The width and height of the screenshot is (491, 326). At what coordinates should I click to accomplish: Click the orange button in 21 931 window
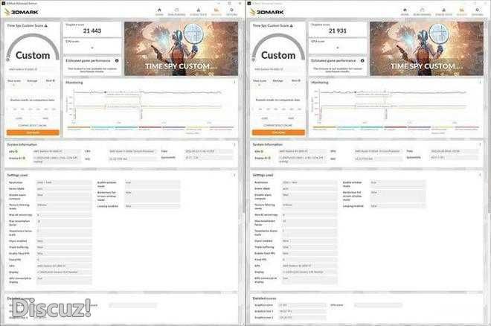point(278,132)
